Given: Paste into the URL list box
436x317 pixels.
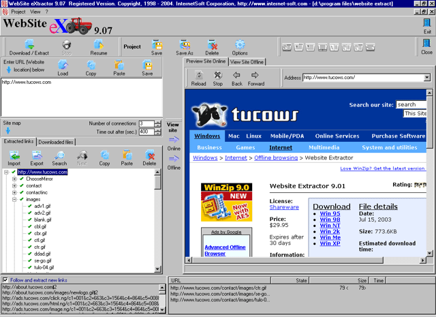Looking at the screenshot, I should point(119,68).
